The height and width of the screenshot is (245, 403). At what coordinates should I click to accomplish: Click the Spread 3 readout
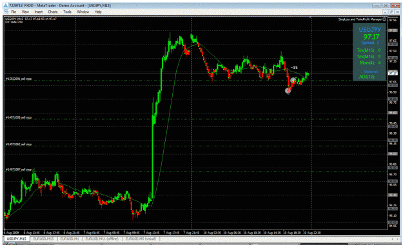[x=370, y=43]
